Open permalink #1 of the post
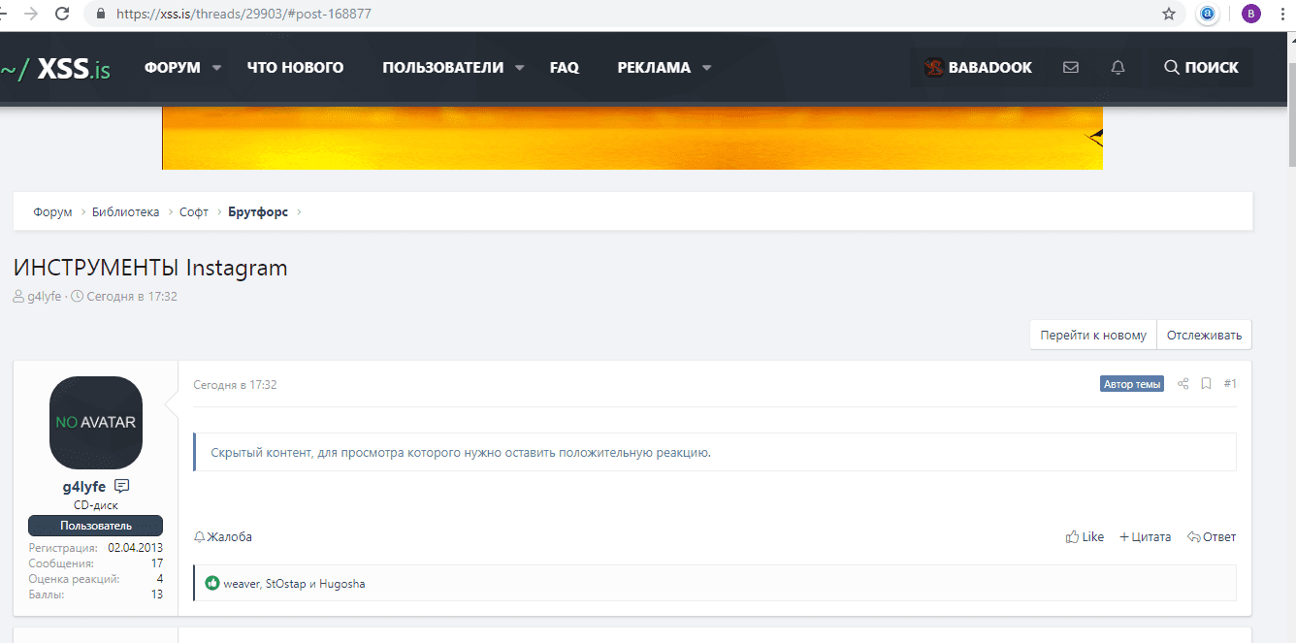The image size is (1296, 643). click(x=1230, y=384)
